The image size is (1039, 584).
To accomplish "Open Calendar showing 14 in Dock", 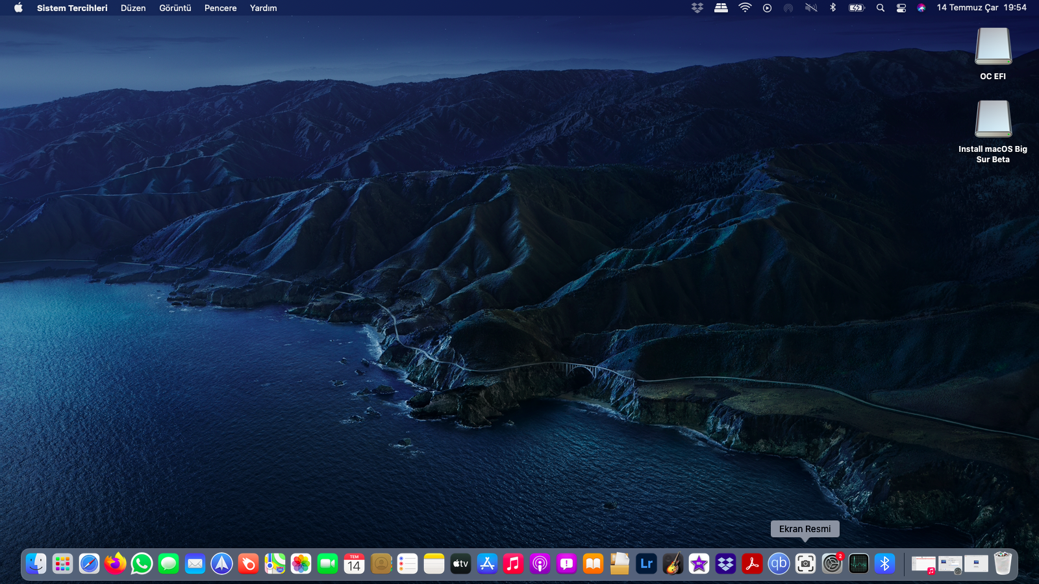I will pyautogui.click(x=354, y=563).
